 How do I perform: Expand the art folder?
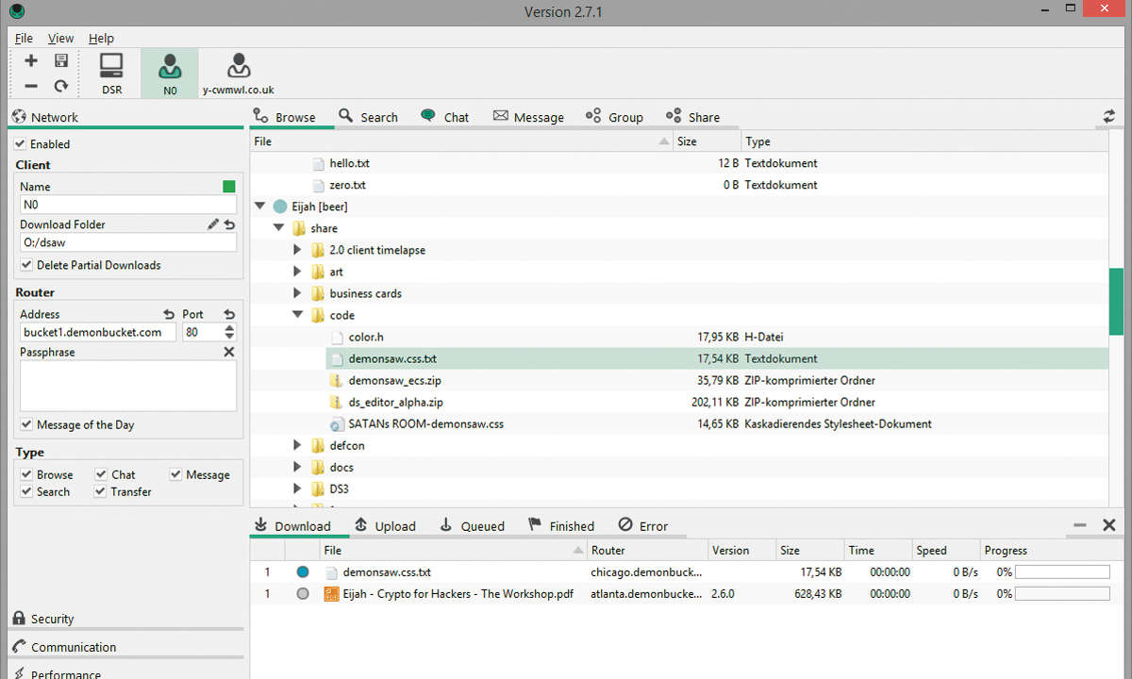point(297,272)
